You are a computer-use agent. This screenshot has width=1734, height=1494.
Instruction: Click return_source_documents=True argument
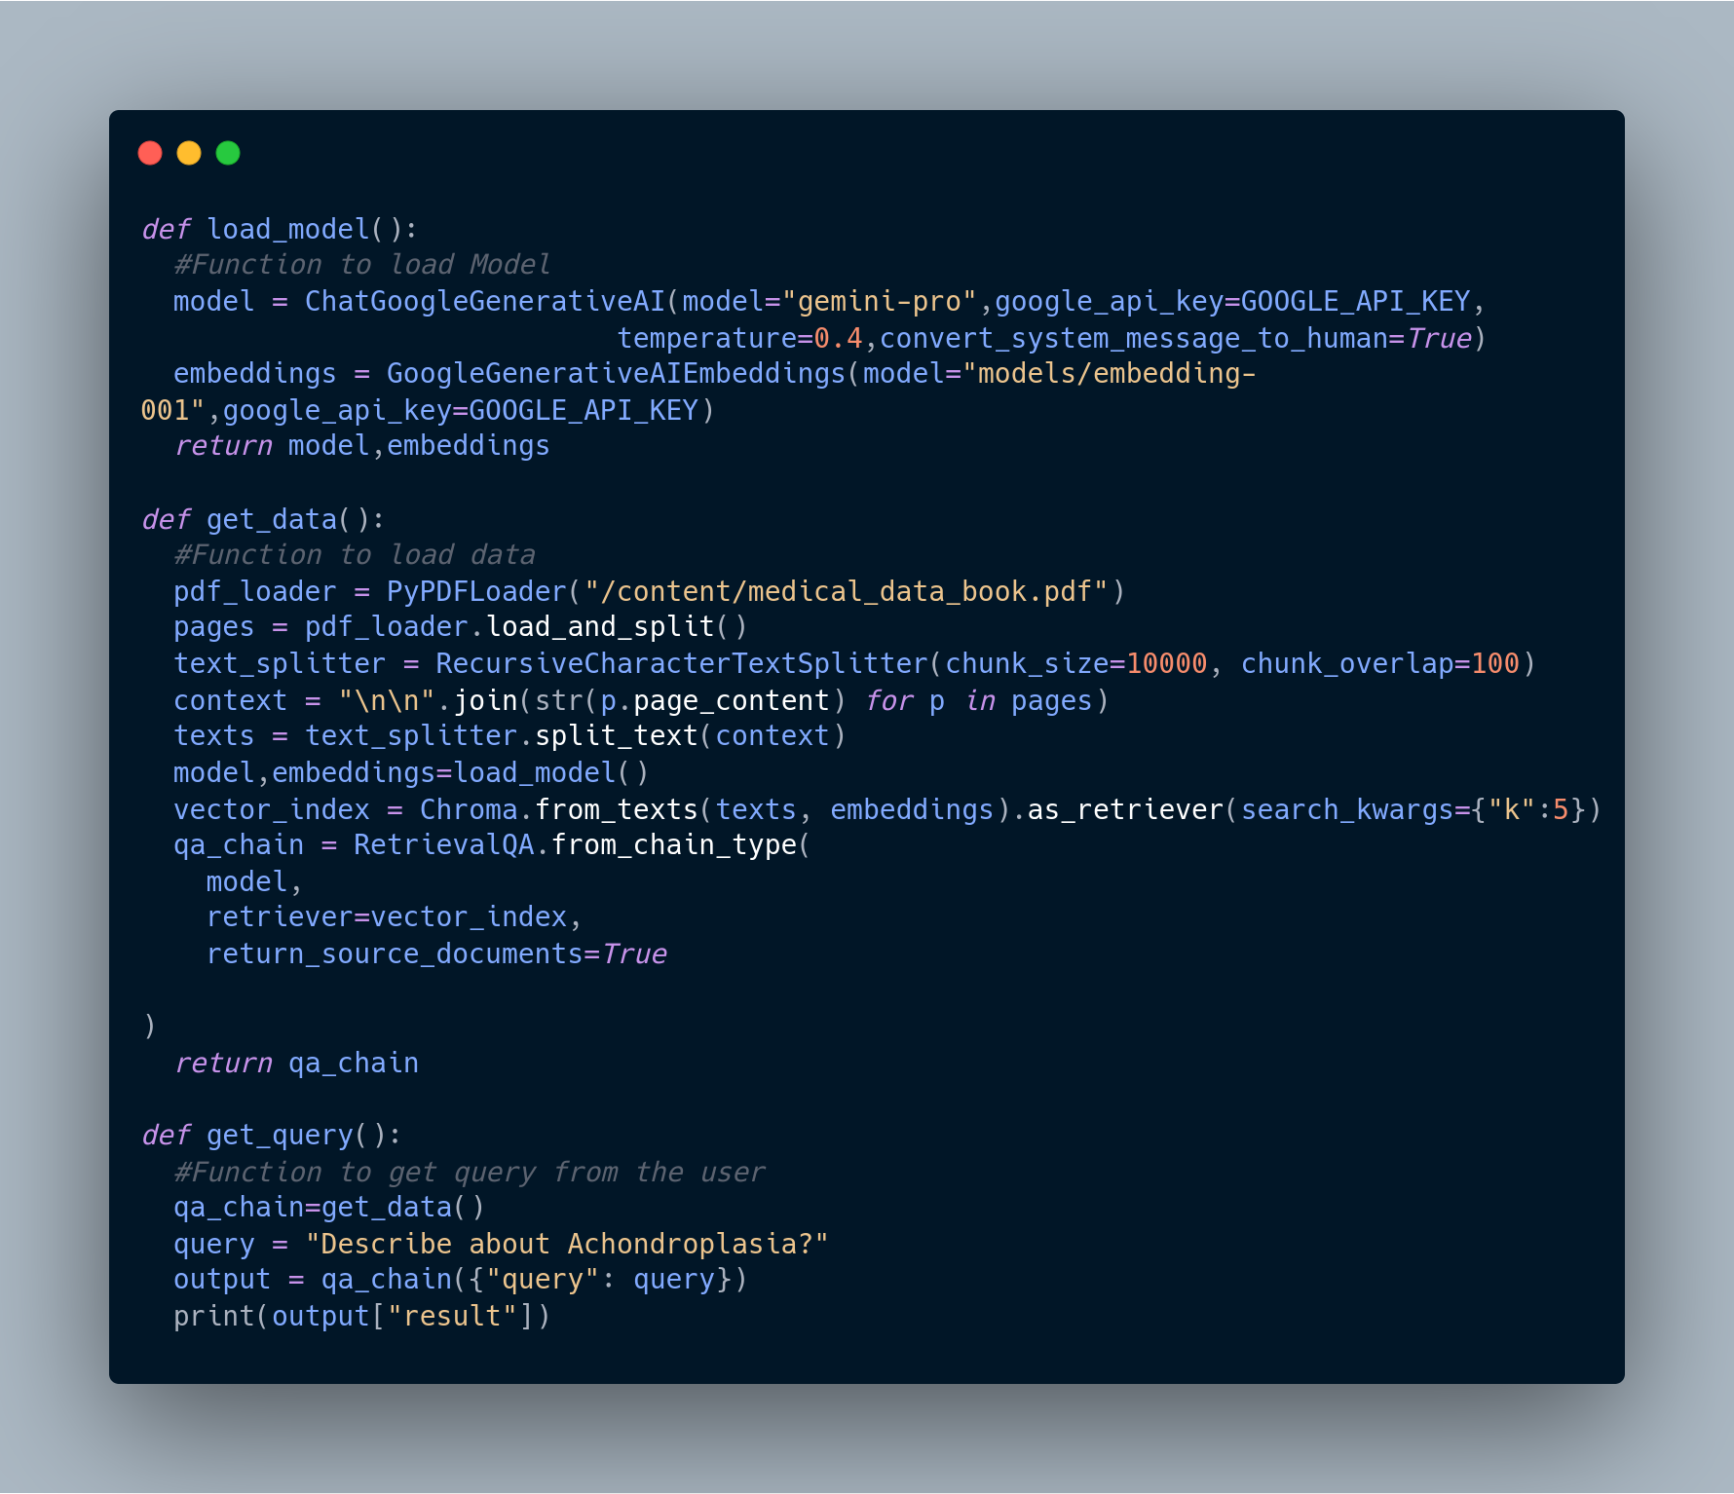(x=436, y=954)
